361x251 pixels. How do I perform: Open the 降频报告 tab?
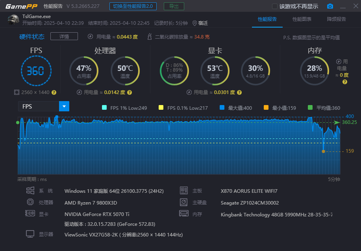pyautogui.click(x=336, y=19)
